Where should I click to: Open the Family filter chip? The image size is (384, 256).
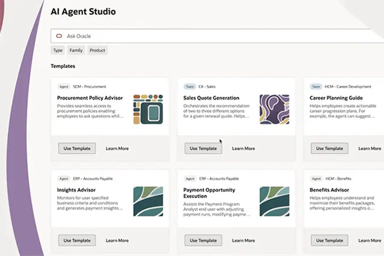[76, 50]
